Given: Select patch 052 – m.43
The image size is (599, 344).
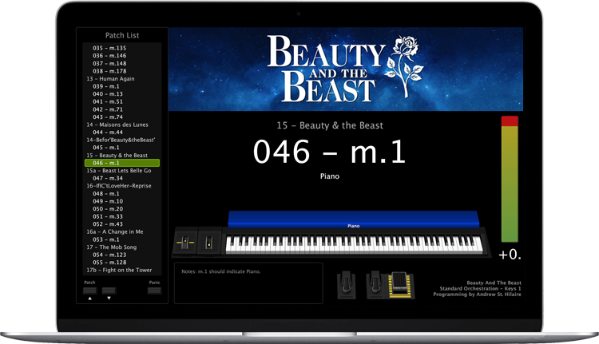Looking at the screenshot, I should coord(122,224).
